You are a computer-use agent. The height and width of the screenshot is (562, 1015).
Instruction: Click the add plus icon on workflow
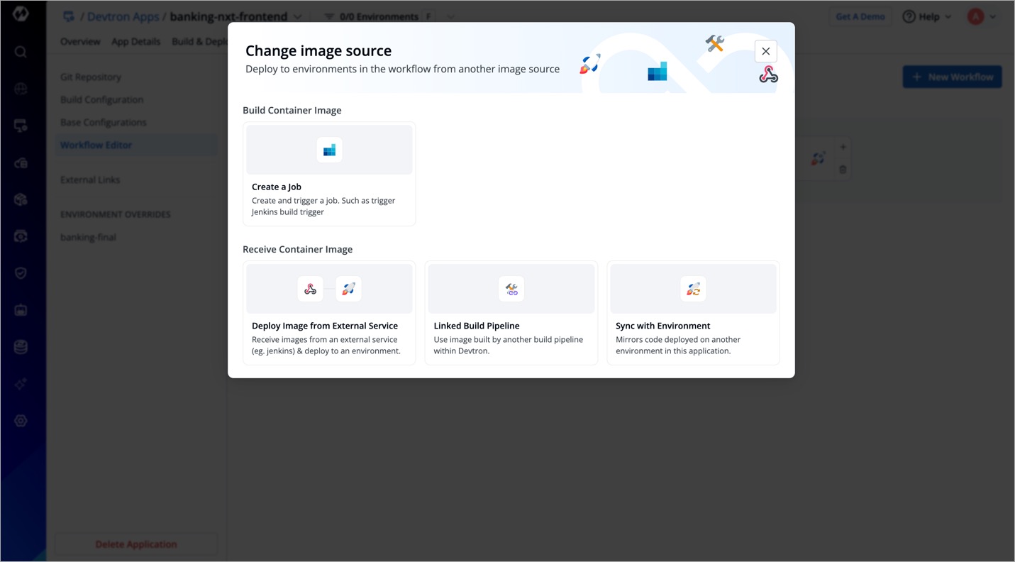[x=843, y=148]
